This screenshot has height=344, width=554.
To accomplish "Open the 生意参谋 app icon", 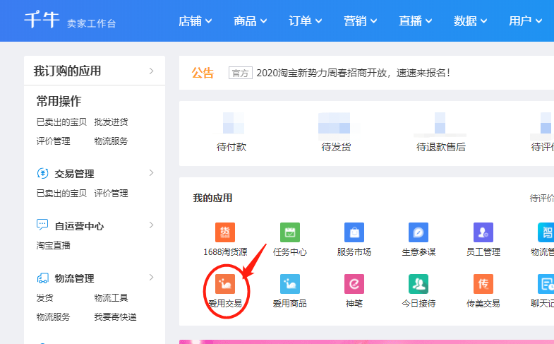I will 418,232.
